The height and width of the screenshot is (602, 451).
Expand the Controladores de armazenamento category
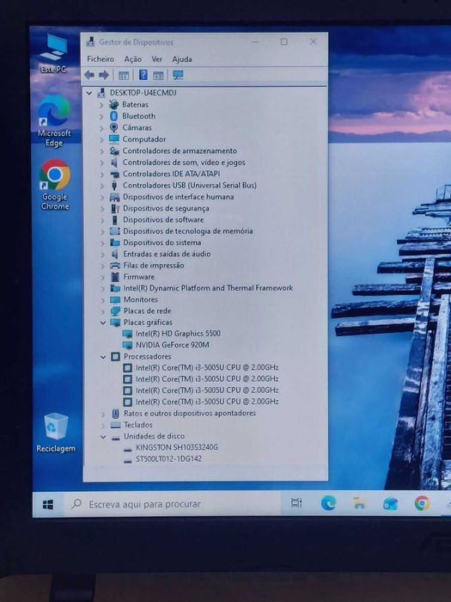101,151
